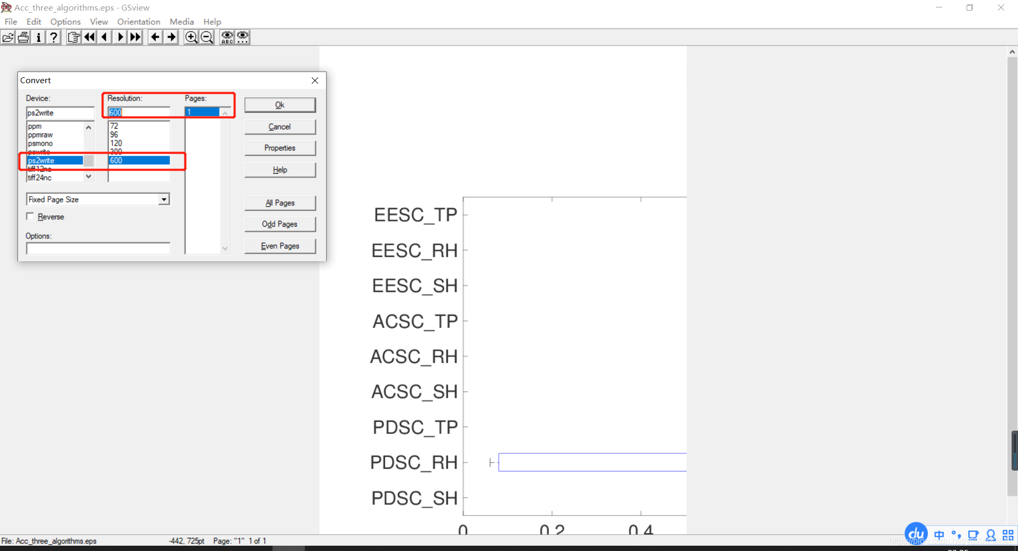Click the Help button in Convert dialog
The width and height of the screenshot is (1018, 551).
point(280,170)
